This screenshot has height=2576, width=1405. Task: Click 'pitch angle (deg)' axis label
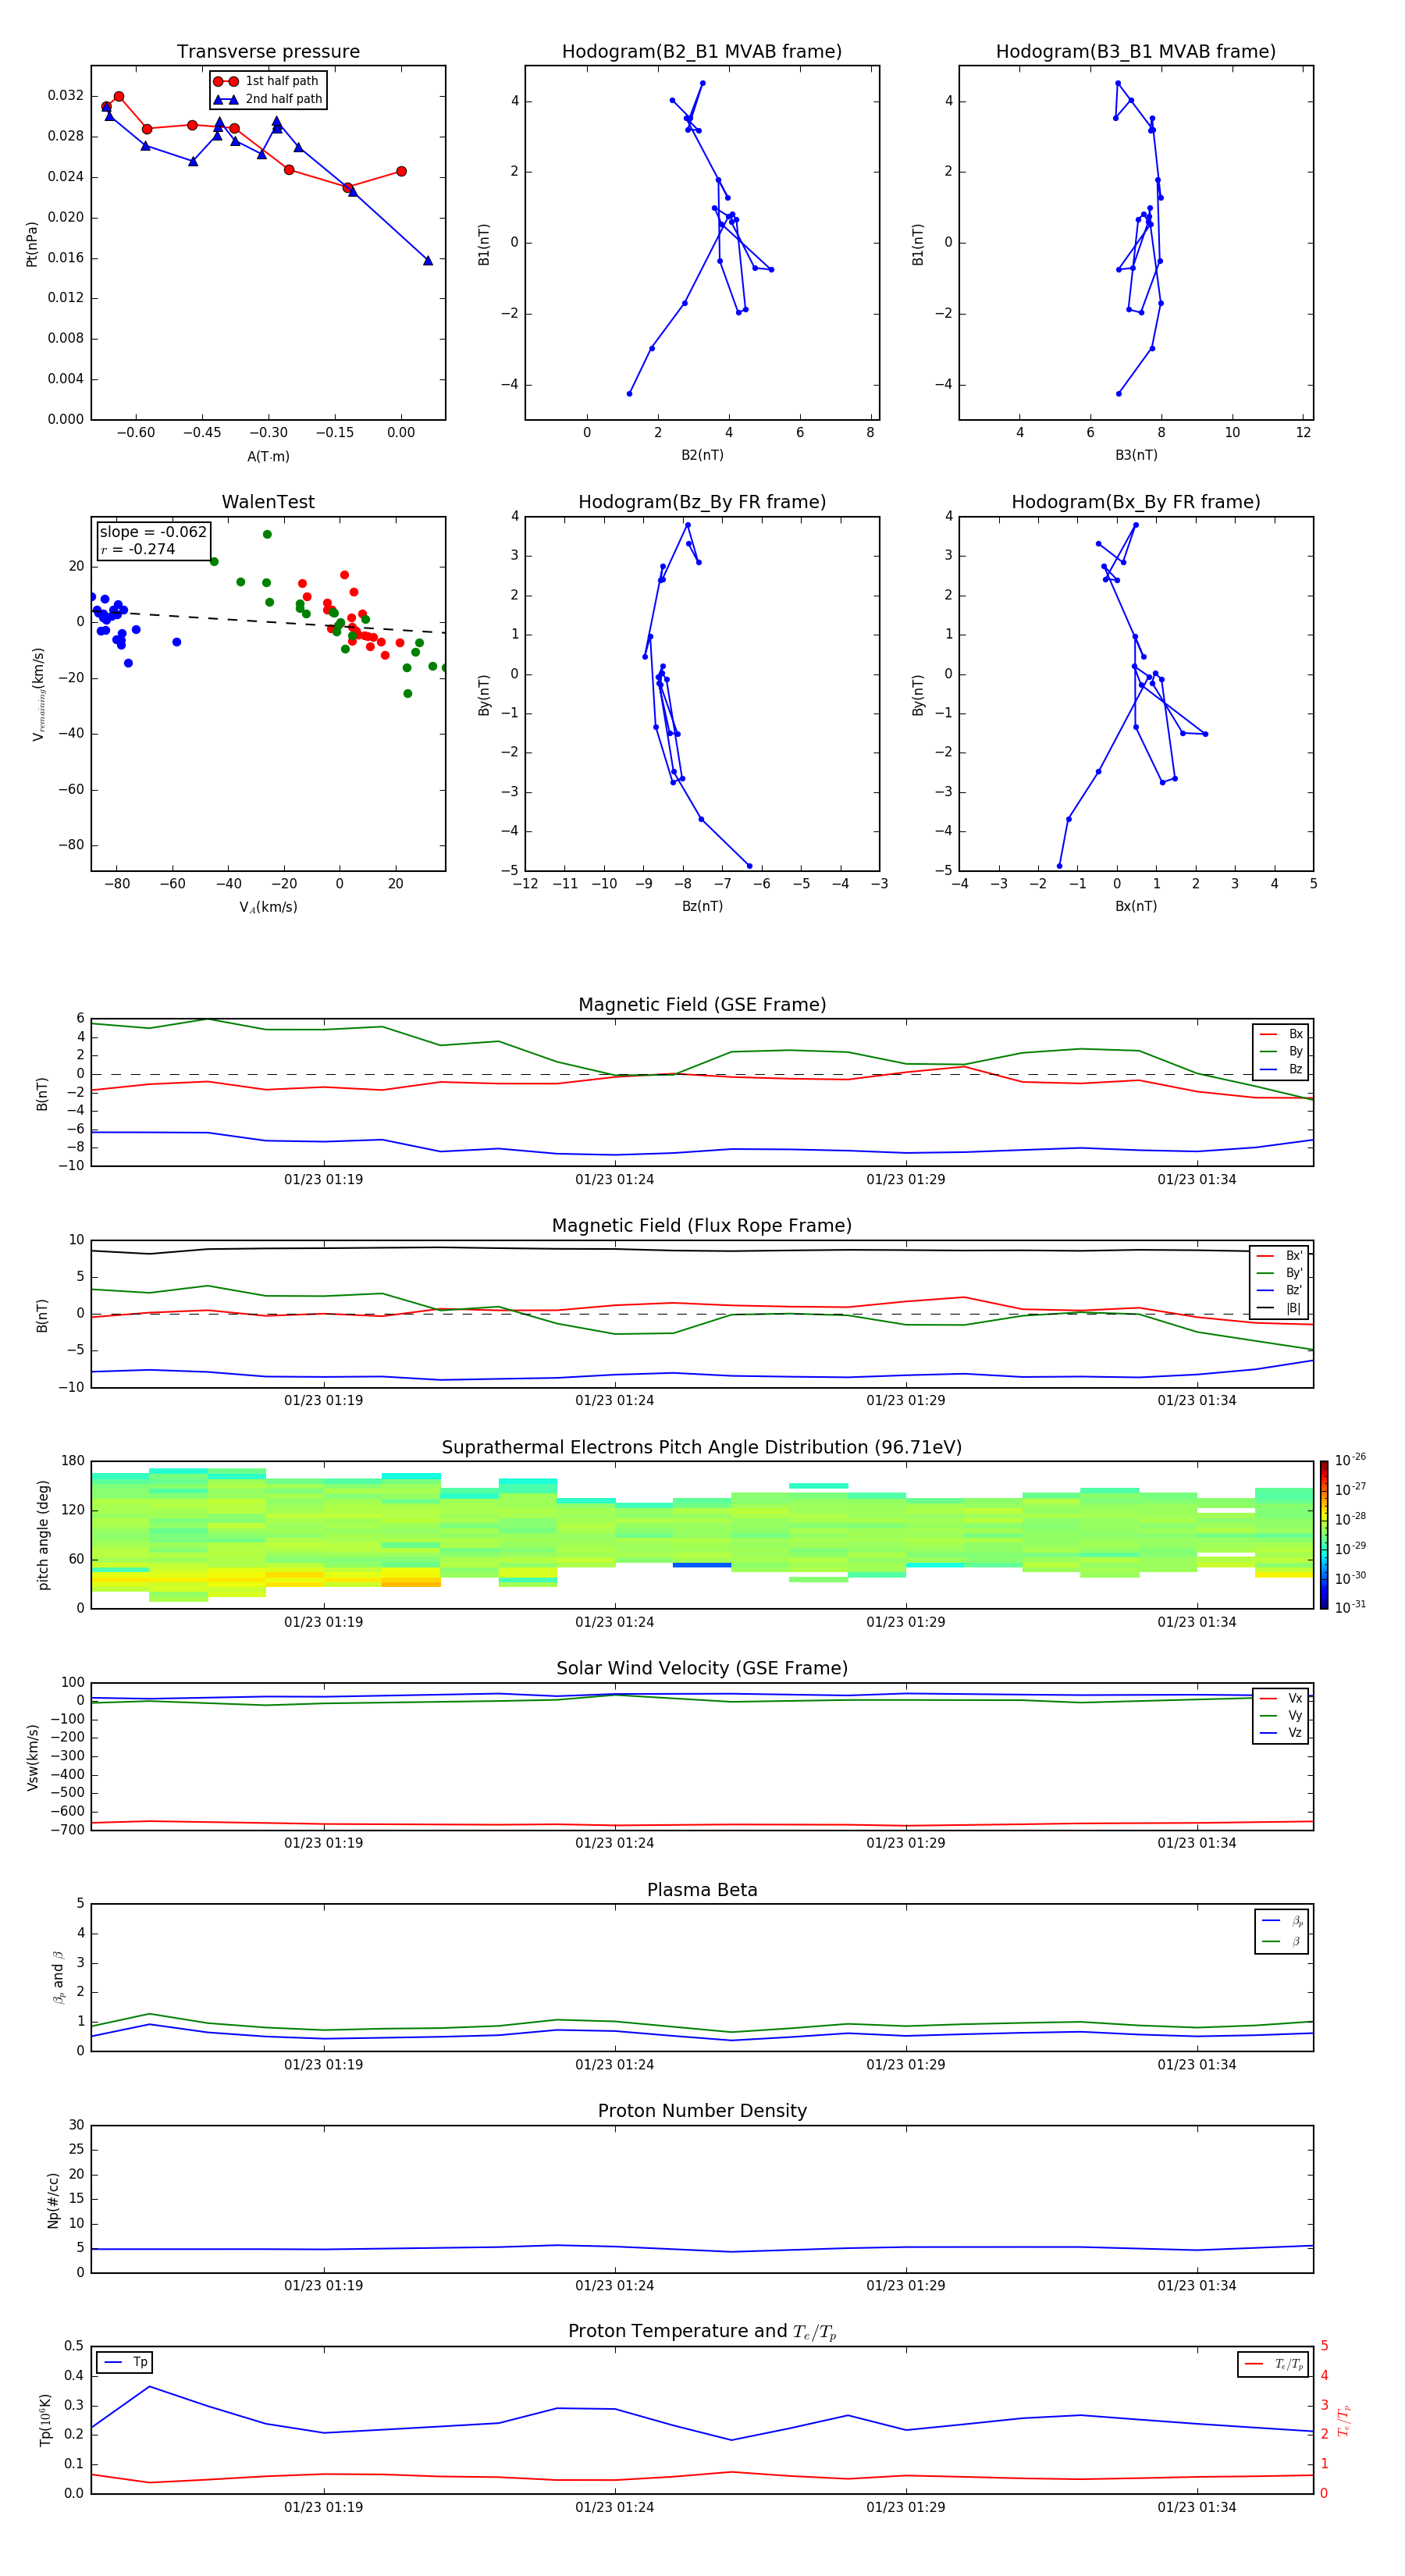pos(43,1535)
